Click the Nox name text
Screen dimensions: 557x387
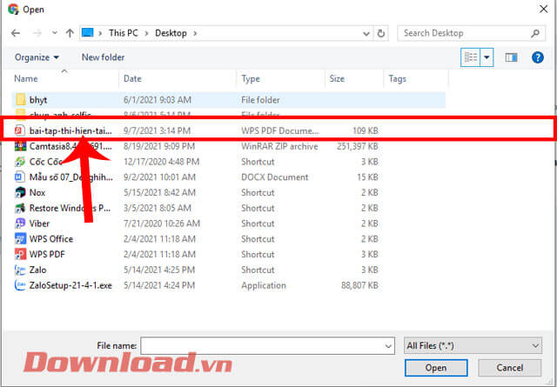click(x=37, y=192)
